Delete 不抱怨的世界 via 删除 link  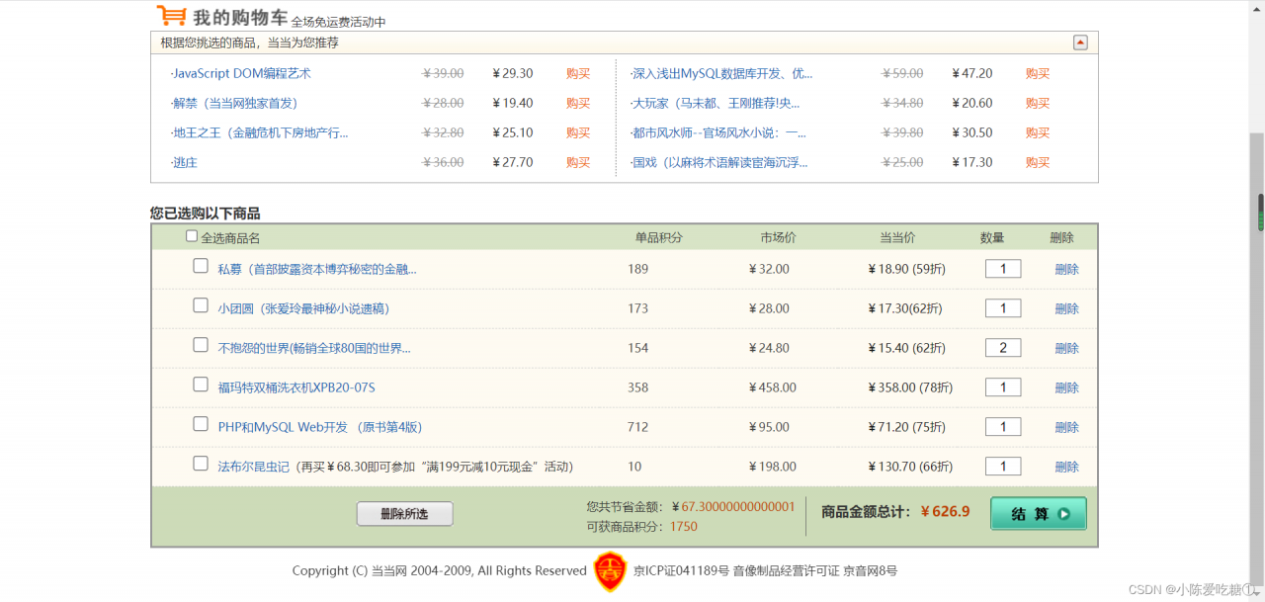(x=1066, y=348)
